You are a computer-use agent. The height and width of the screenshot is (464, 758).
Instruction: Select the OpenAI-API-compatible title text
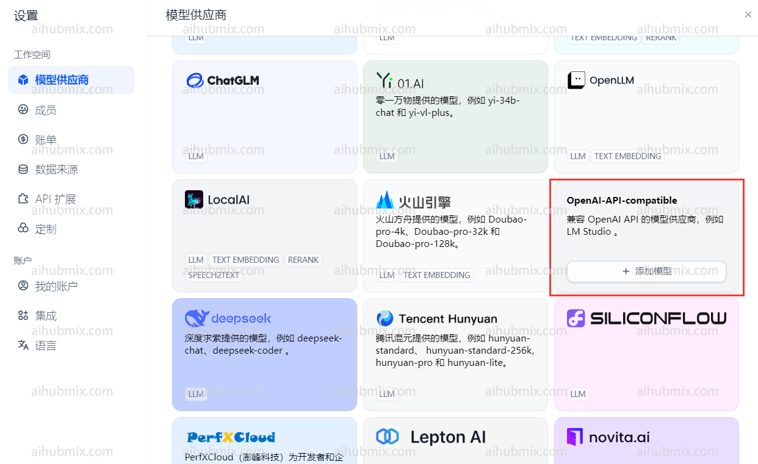click(622, 200)
